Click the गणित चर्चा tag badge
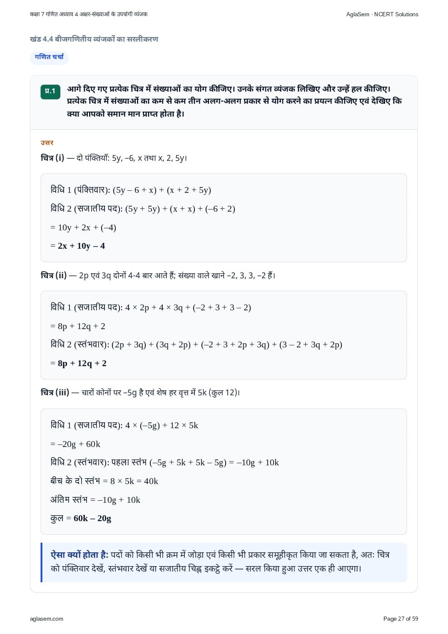Screen dimensions: 448x634 [49, 57]
